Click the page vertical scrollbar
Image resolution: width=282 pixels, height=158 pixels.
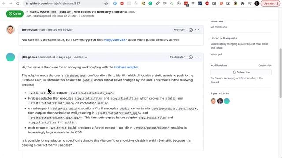click(280, 73)
